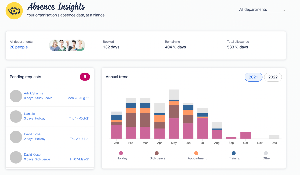Viewport: 300px width, 175px height.
Task: Toggle the Other legend dot
Action: point(266,153)
